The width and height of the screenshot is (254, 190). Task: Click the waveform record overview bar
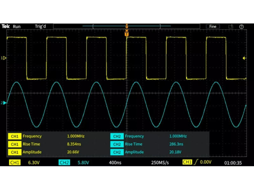pyautogui.click(x=127, y=26)
